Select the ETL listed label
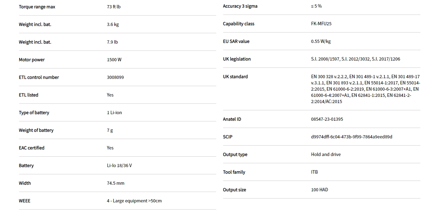The image size is (438, 211). coord(29,95)
